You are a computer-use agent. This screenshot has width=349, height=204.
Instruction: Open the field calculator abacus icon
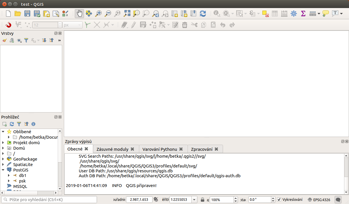pyautogui.click(x=284, y=13)
